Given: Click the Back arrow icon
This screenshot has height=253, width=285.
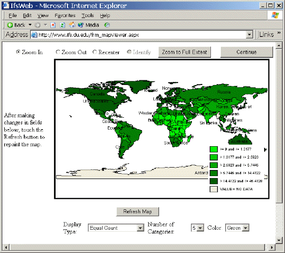Looking at the screenshot, I should [10, 25].
